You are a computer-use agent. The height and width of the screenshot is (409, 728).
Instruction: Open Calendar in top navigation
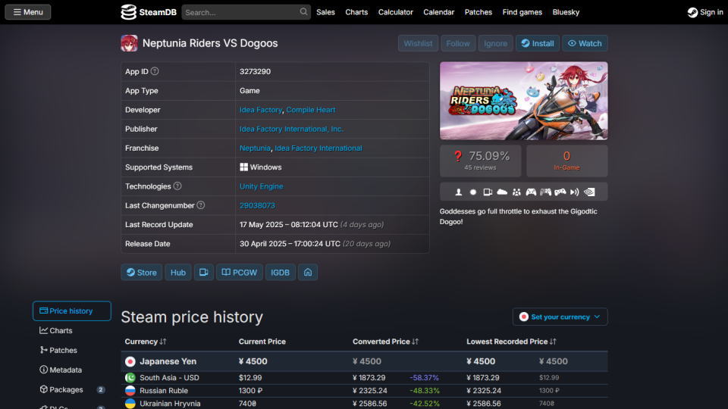(x=438, y=12)
